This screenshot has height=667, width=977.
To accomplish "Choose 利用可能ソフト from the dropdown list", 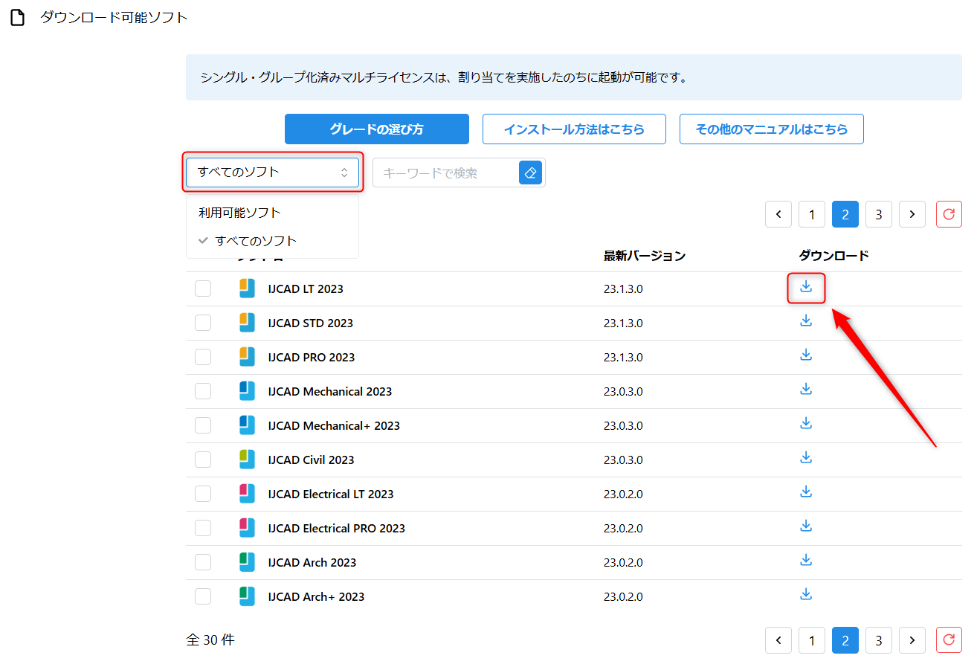I will [x=273, y=213].
